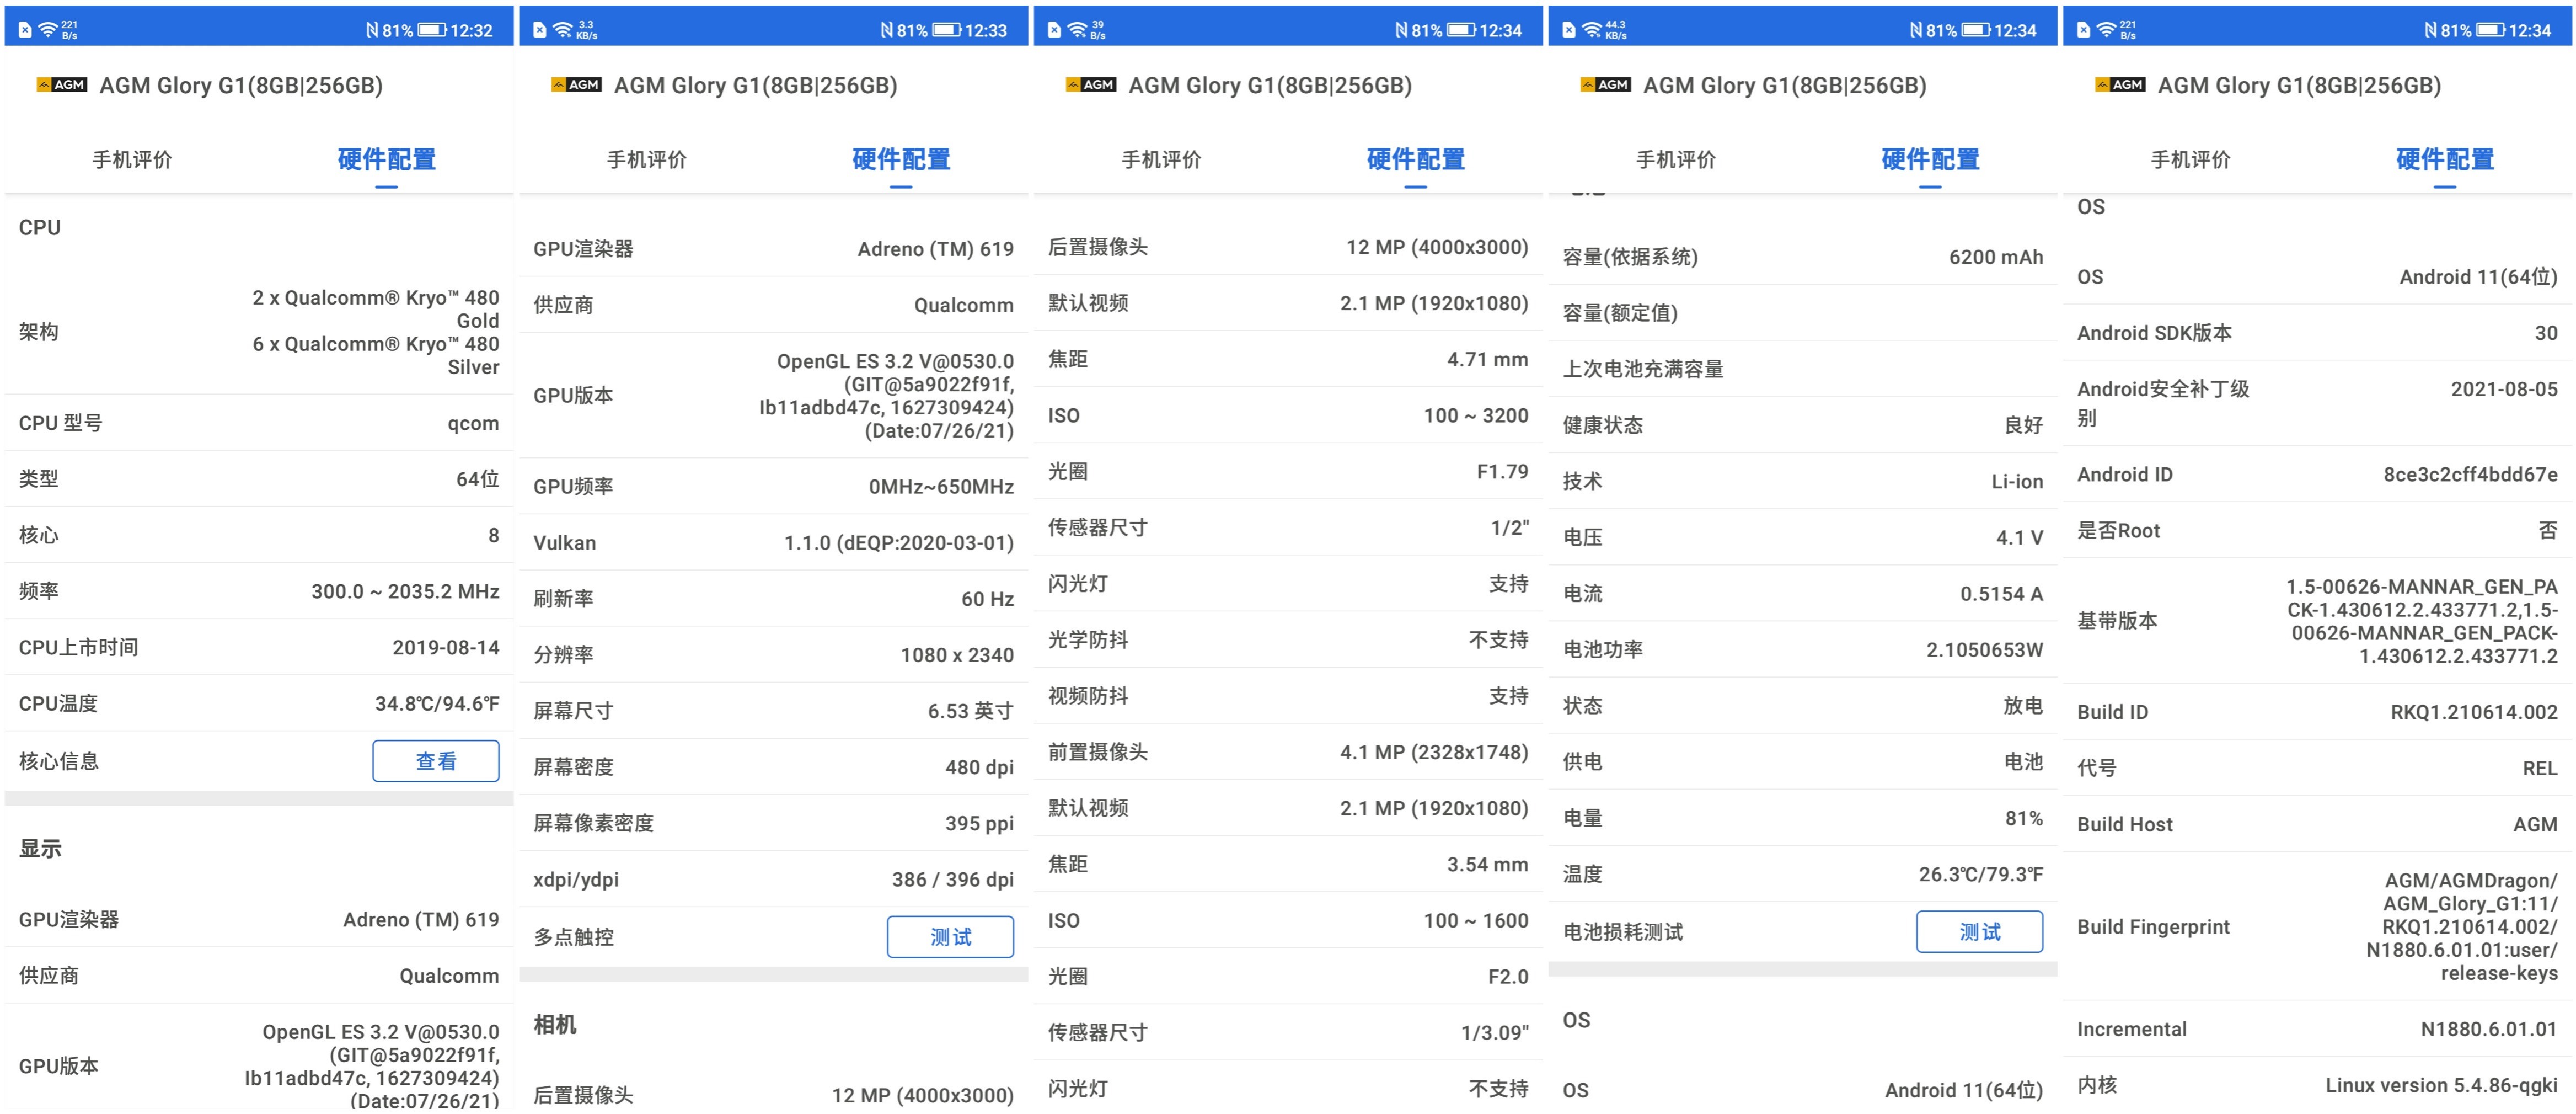Image resolution: width=2576 pixels, height=1114 pixels.
Task: Select 硬件配置 tab in the Build ID screen
Action: (x=2445, y=159)
